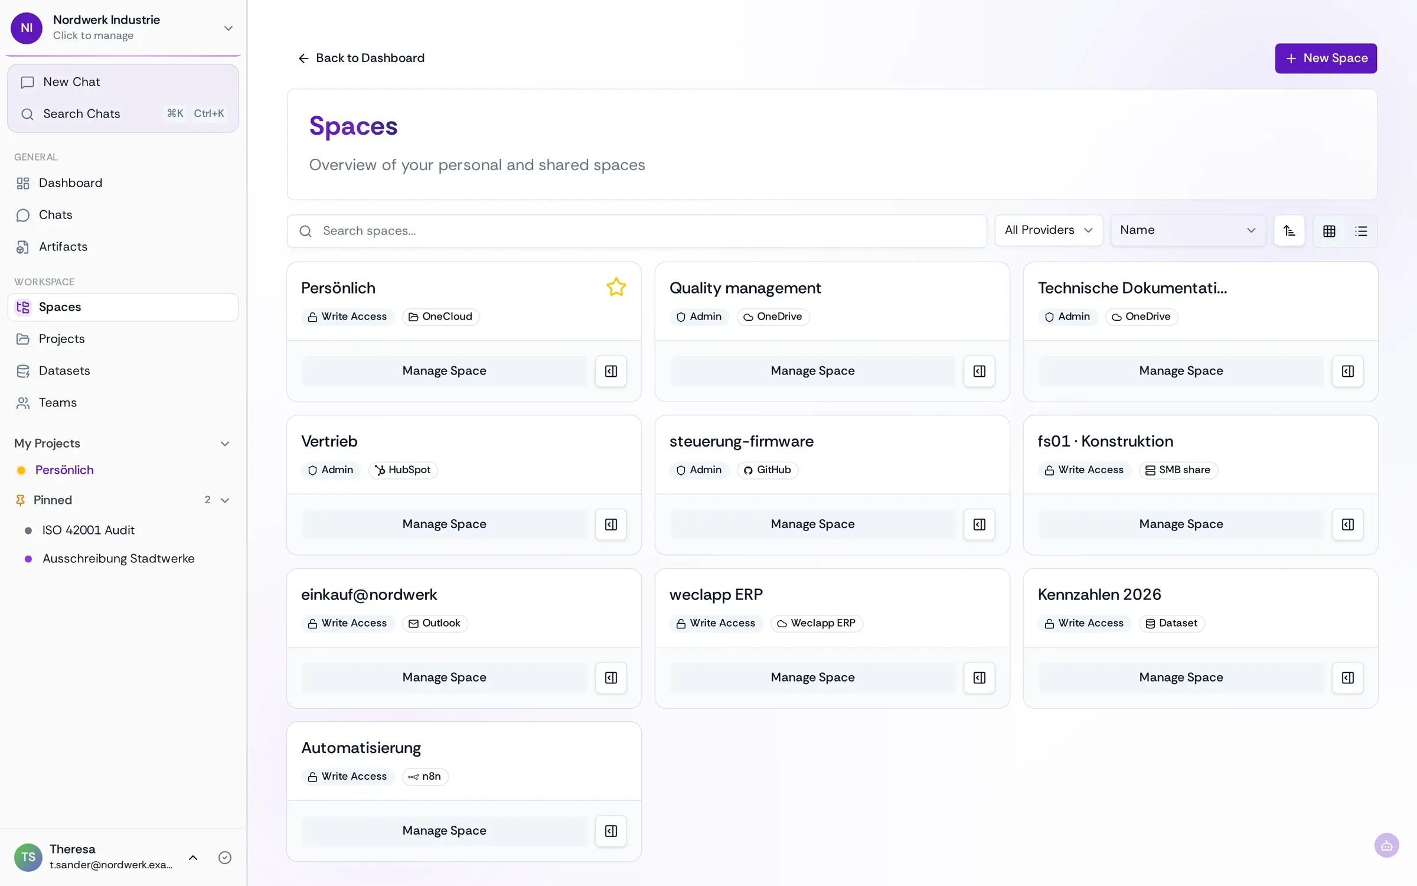This screenshot has height=886, width=1417.
Task: Open side panel icon on Quality management card
Action: click(980, 371)
